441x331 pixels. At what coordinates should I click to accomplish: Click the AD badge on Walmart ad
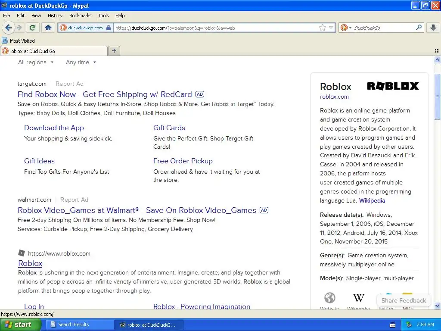pyautogui.click(x=264, y=210)
